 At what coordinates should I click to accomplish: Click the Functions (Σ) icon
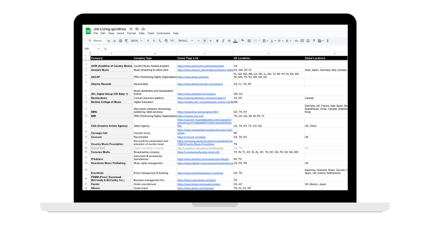tap(327, 41)
